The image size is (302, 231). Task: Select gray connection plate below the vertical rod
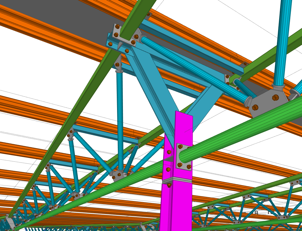click(118, 176)
